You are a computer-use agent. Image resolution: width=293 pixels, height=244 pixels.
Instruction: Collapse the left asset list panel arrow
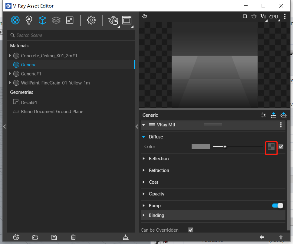click(5, 127)
